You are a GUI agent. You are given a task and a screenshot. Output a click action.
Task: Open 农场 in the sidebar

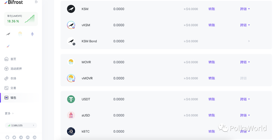pyautogui.click(x=13, y=78)
